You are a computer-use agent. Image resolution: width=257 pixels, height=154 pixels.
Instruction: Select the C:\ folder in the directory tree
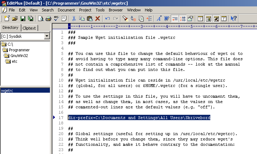pyautogui.click(x=7, y=44)
